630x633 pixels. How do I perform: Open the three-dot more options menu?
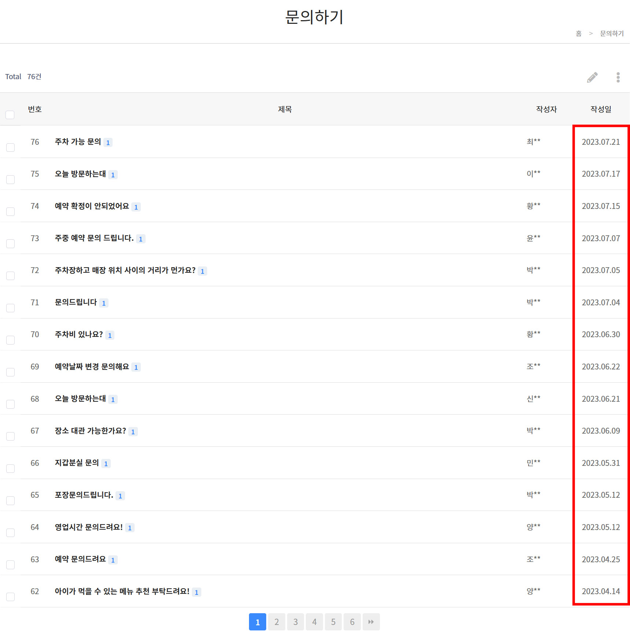click(x=618, y=77)
